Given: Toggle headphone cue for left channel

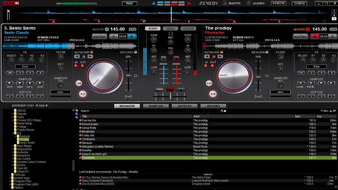Looking at the screenshot, I should click(x=163, y=59).
